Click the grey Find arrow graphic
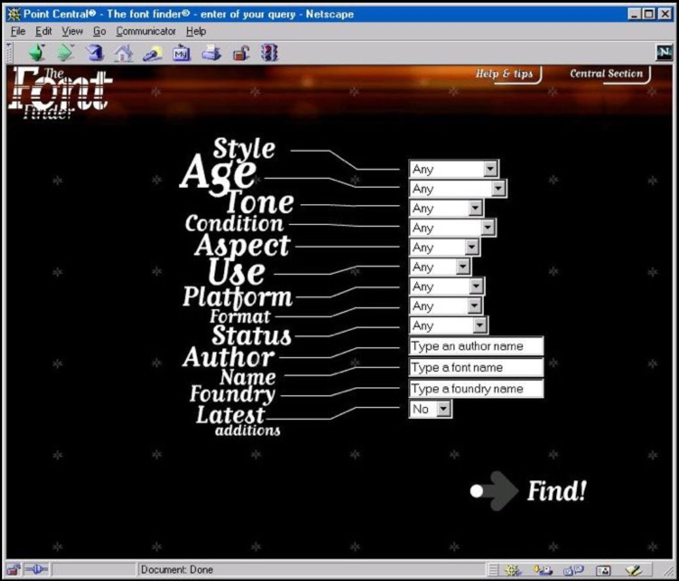 coord(494,491)
